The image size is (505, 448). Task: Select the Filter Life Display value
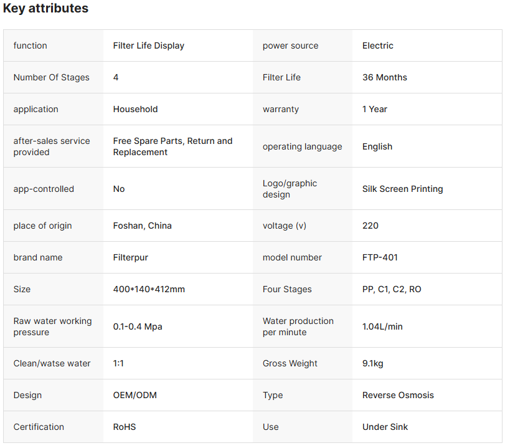[149, 45]
